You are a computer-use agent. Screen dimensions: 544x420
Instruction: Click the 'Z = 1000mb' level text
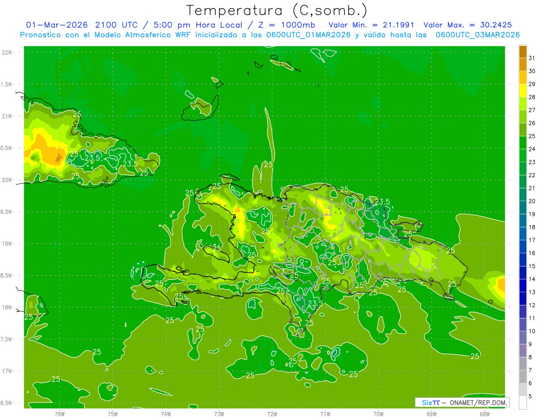tap(288, 24)
